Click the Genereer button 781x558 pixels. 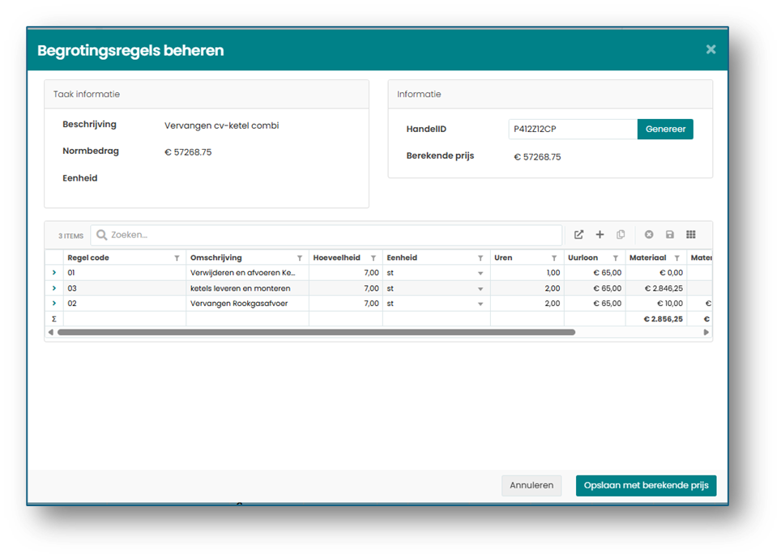(x=665, y=129)
